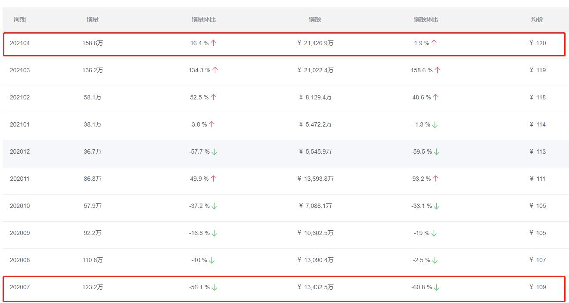This screenshot has height=303, width=569.
Task: Select the 202104 period row
Action: pos(20,43)
